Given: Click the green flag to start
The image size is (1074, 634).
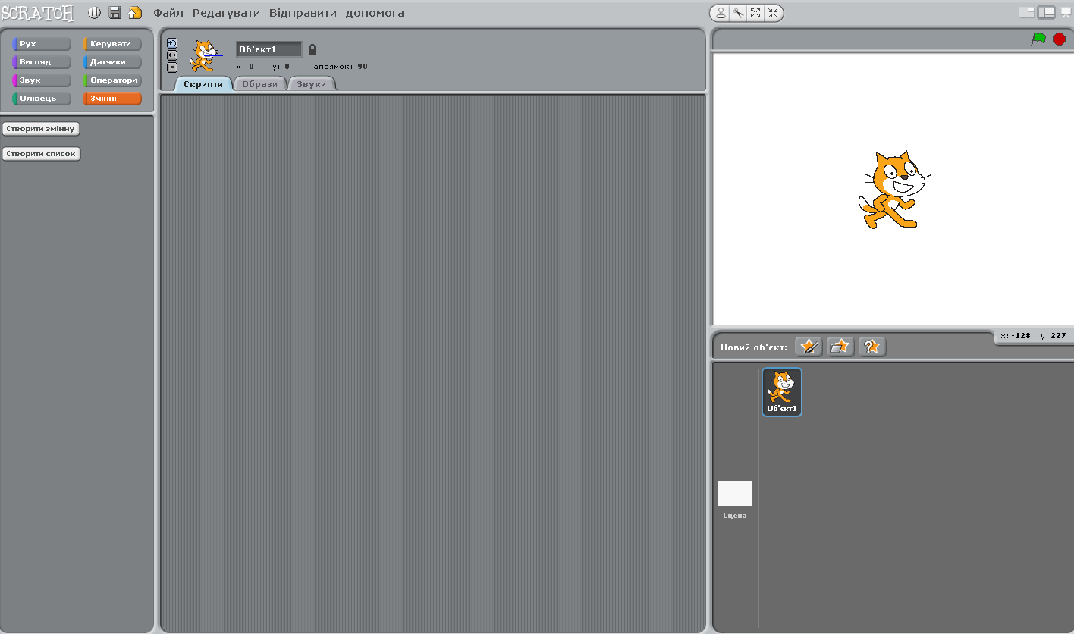Looking at the screenshot, I should (1038, 39).
